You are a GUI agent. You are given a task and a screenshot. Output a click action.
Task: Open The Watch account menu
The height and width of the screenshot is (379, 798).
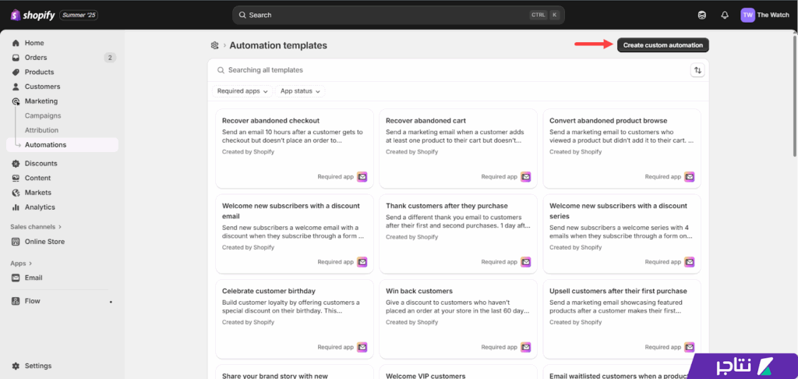765,15
